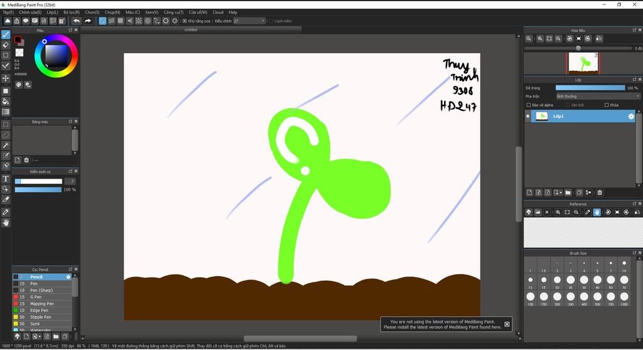643x350 pixels.
Task: Open Điều chỉnh correction dropdown
Action: point(249,21)
